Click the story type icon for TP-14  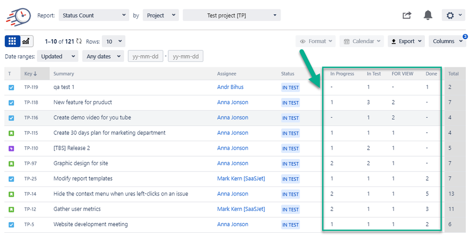coord(11,194)
